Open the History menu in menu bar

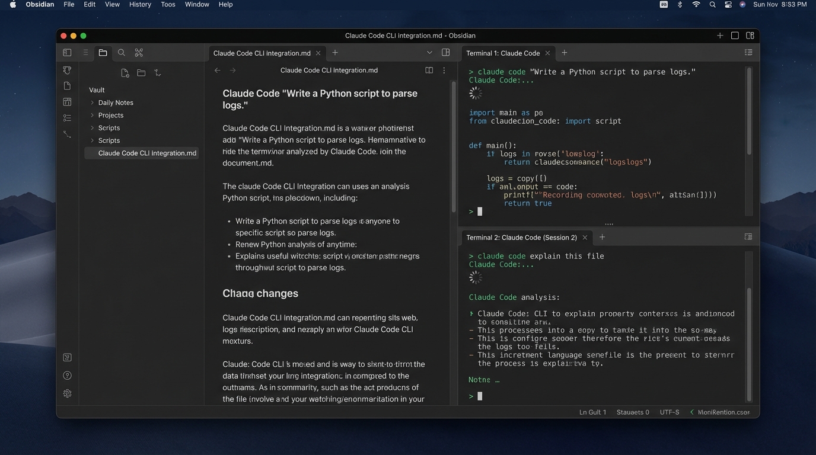[140, 5]
